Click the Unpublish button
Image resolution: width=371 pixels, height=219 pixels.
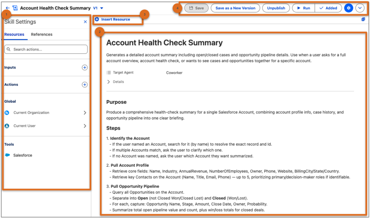(276, 8)
